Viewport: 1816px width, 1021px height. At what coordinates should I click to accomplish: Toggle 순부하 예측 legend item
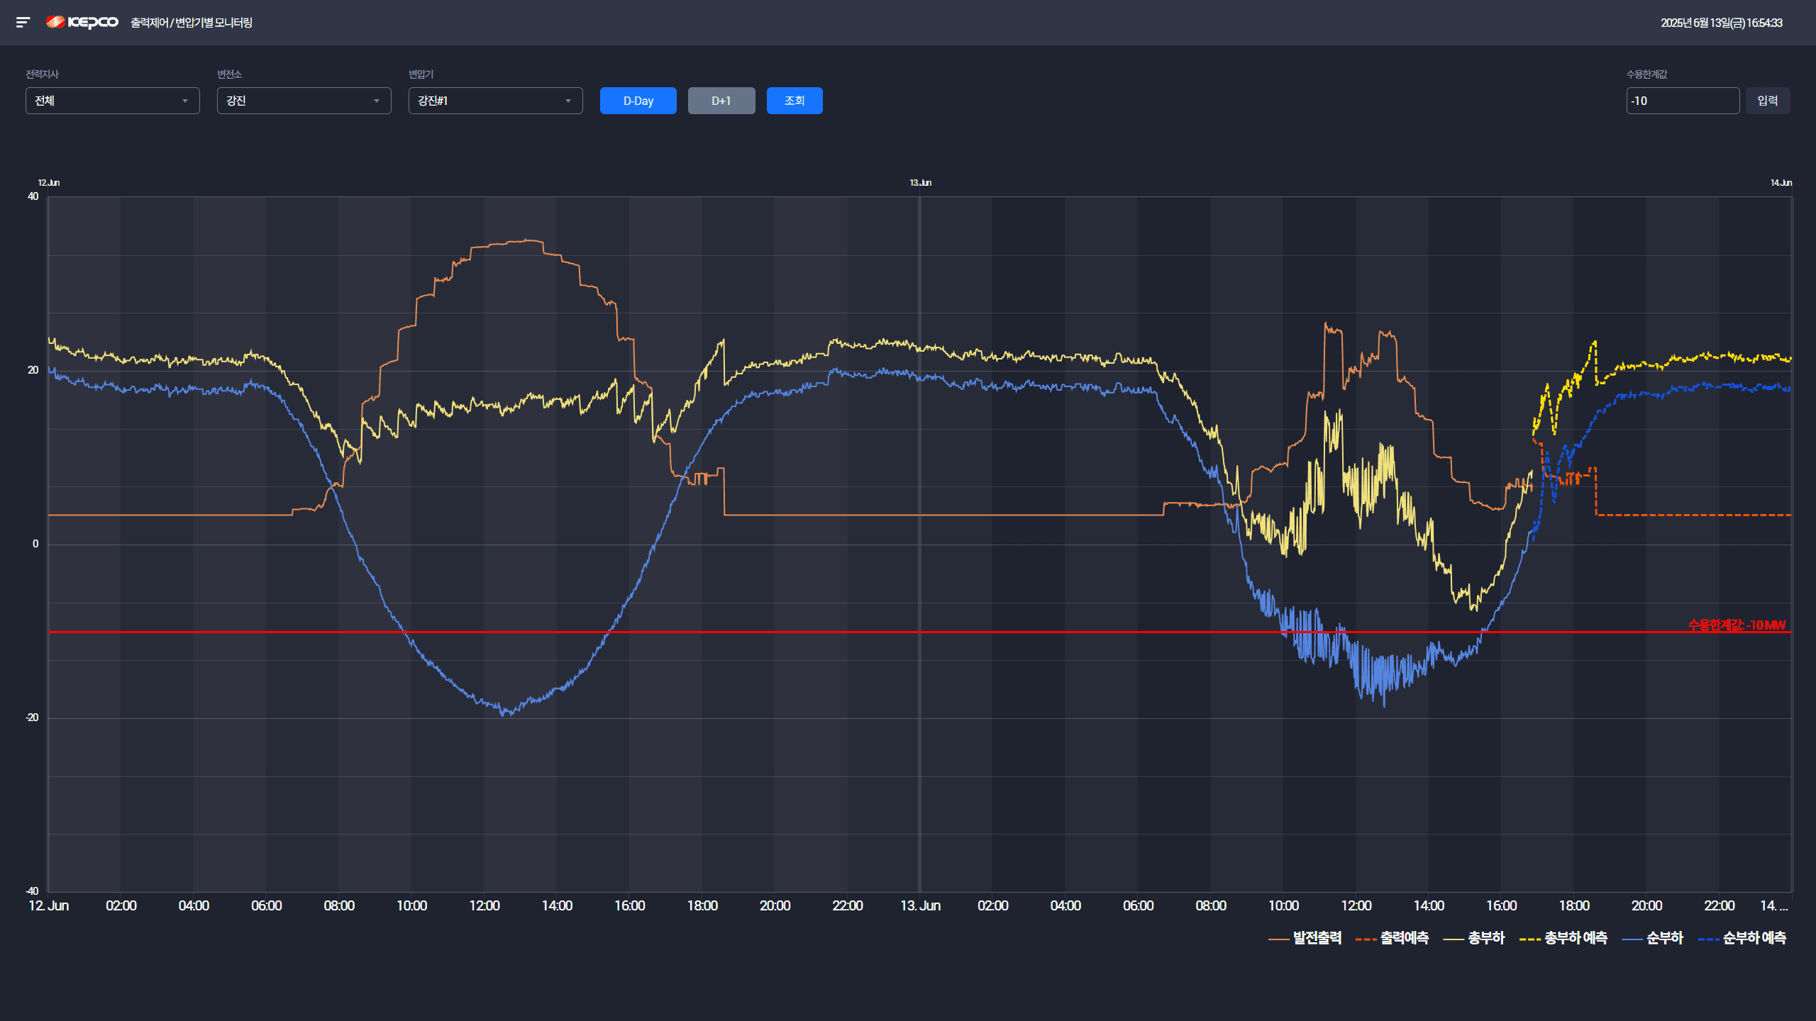pyautogui.click(x=1754, y=938)
